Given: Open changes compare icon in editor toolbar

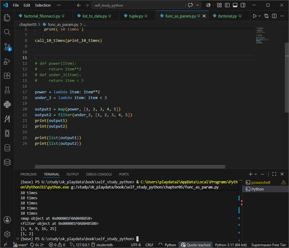Looking at the screenshot, I should click(x=266, y=16).
